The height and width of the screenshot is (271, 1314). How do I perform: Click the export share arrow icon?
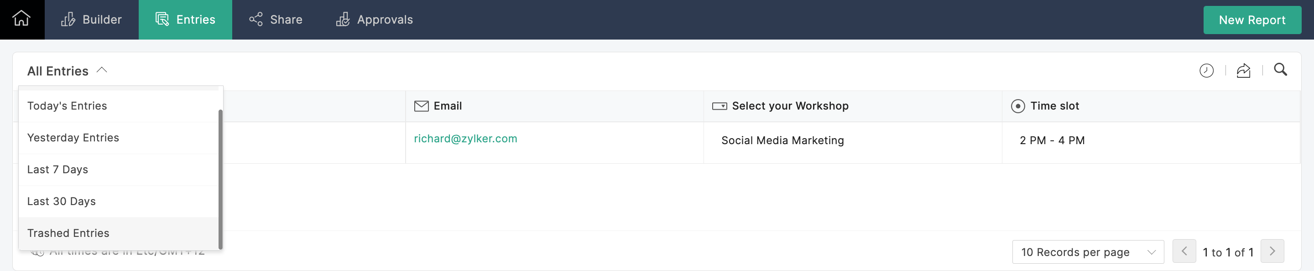1243,70
